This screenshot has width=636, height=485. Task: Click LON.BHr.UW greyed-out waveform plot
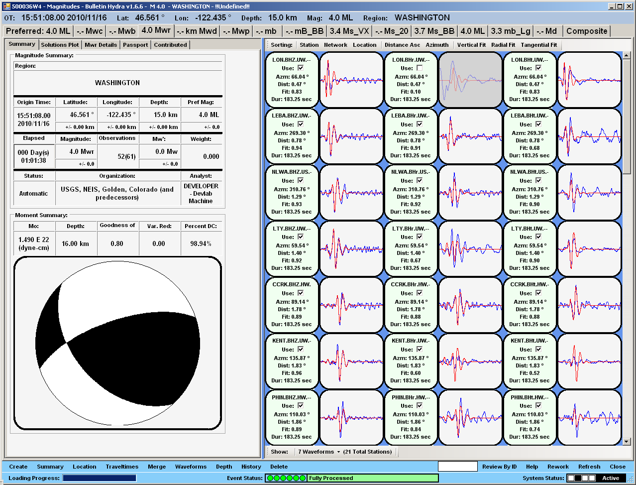click(470, 80)
